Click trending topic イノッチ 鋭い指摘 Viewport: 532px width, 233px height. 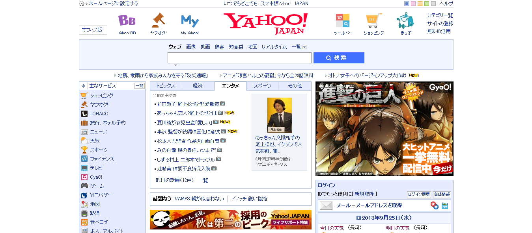tap(249, 199)
